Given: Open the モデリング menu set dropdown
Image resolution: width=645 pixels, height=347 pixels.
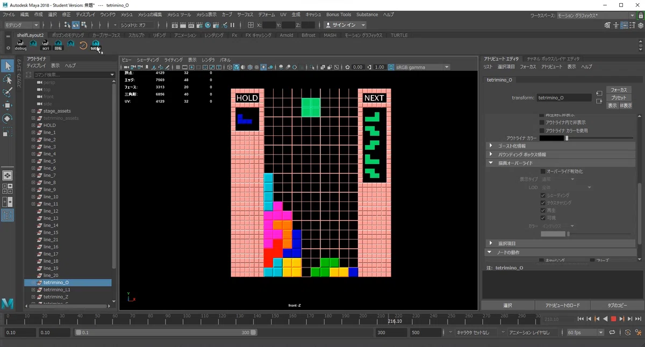Looking at the screenshot, I should [x=21, y=25].
